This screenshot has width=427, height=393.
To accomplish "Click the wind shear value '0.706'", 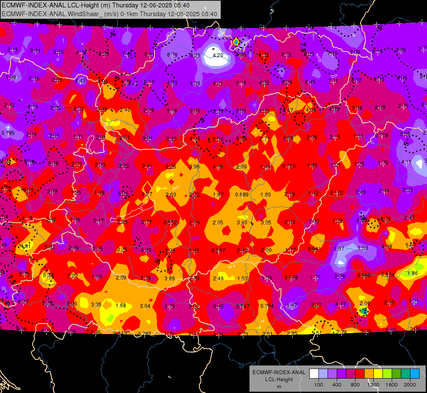I will pos(382,135).
